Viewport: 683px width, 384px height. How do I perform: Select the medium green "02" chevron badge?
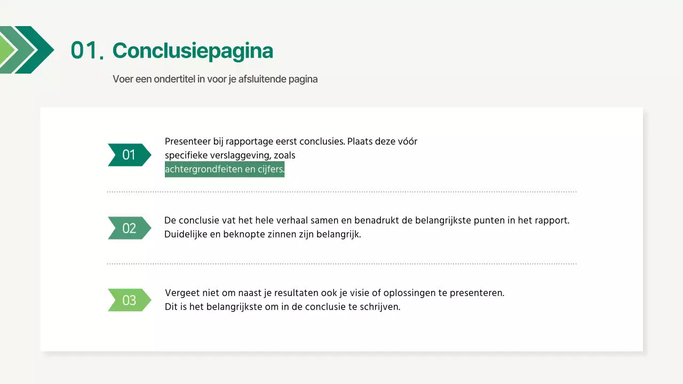click(128, 228)
